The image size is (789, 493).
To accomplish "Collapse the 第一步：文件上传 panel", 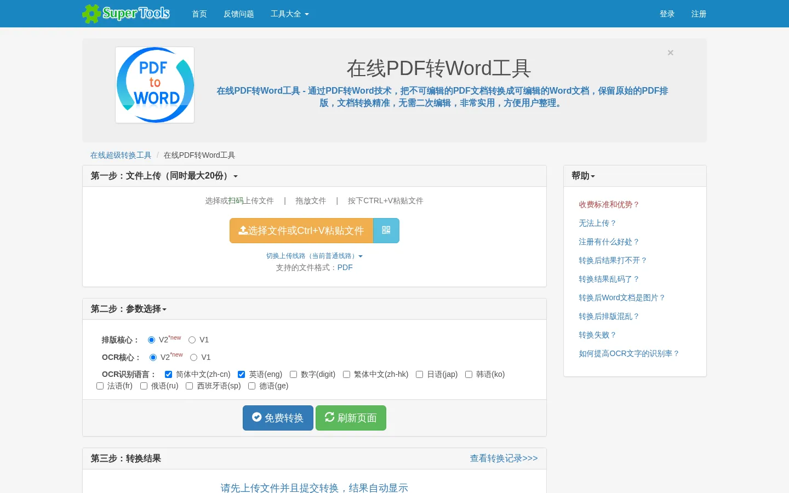I will pyautogui.click(x=164, y=176).
